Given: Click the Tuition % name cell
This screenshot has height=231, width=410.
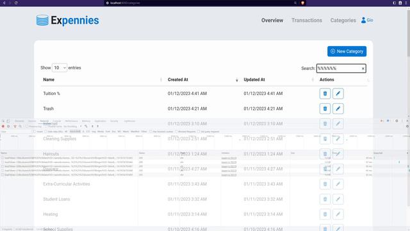Looking at the screenshot, I should 51,94.
